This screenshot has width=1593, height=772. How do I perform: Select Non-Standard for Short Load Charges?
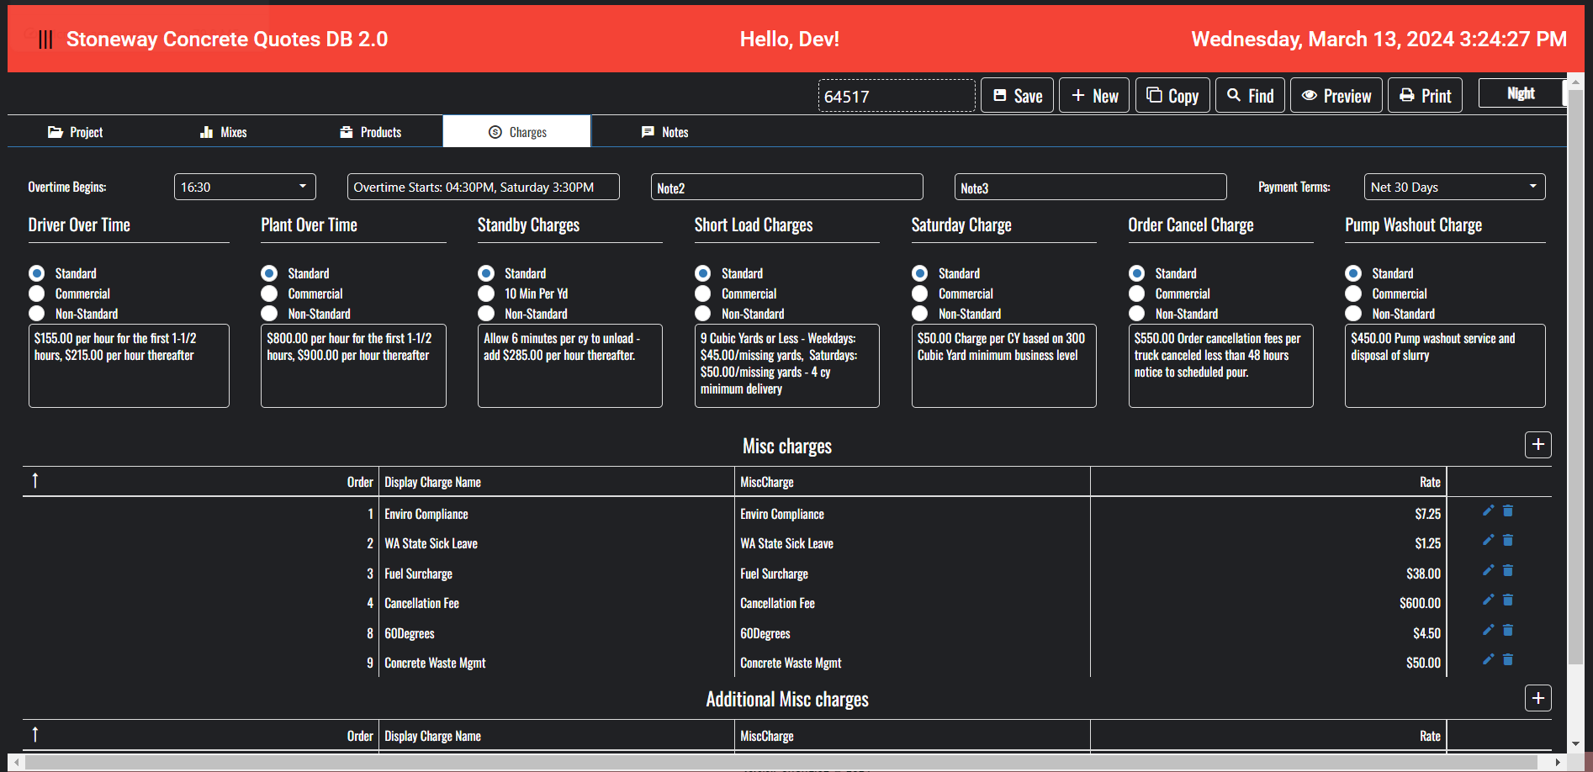pyautogui.click(x=703, y=314)
